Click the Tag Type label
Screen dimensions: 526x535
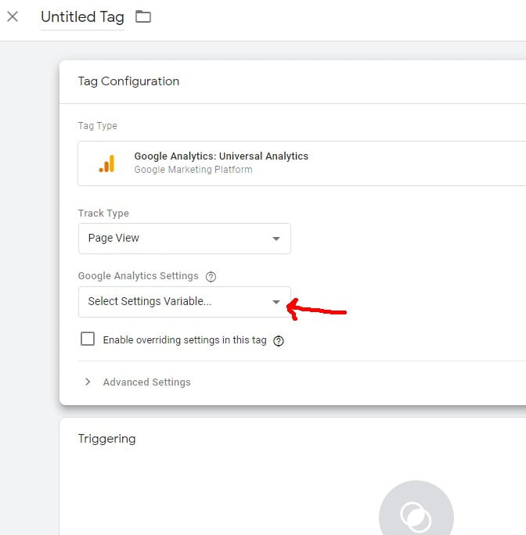click(98, 126)
